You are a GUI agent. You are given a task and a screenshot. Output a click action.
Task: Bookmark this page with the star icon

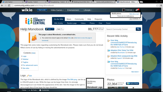coord(157,5)
